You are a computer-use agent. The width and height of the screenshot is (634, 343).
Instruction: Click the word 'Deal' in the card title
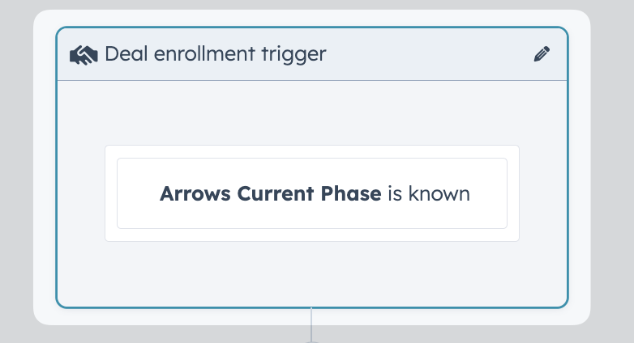[x=126, y=53]
